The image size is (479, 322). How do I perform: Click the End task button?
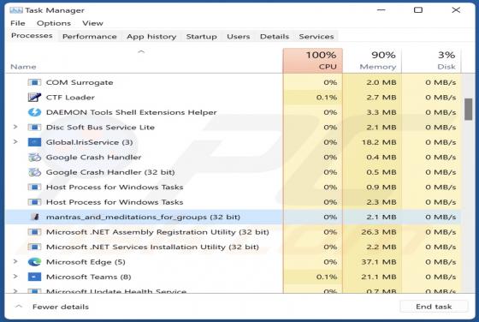click(x=434, y=307)
